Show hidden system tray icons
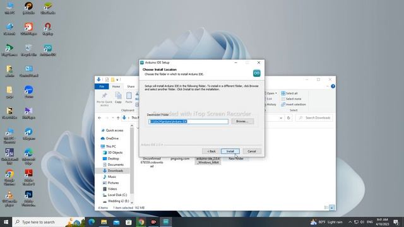The width and height of the screenshot is (404, 227). (350, 222)
